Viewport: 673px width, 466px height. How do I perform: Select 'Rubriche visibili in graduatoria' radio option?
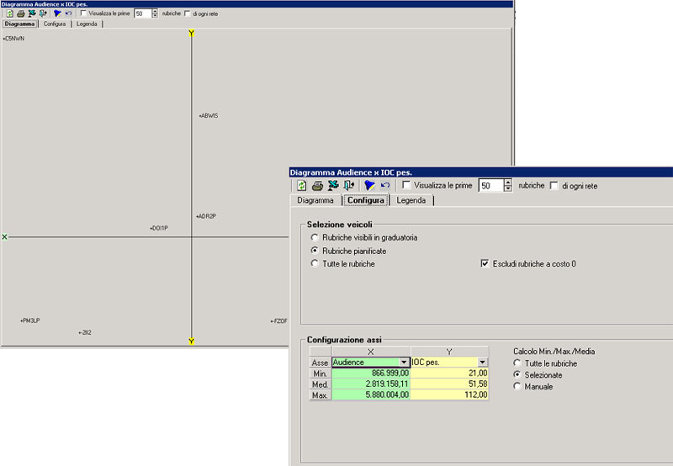[x=315, y=238]
